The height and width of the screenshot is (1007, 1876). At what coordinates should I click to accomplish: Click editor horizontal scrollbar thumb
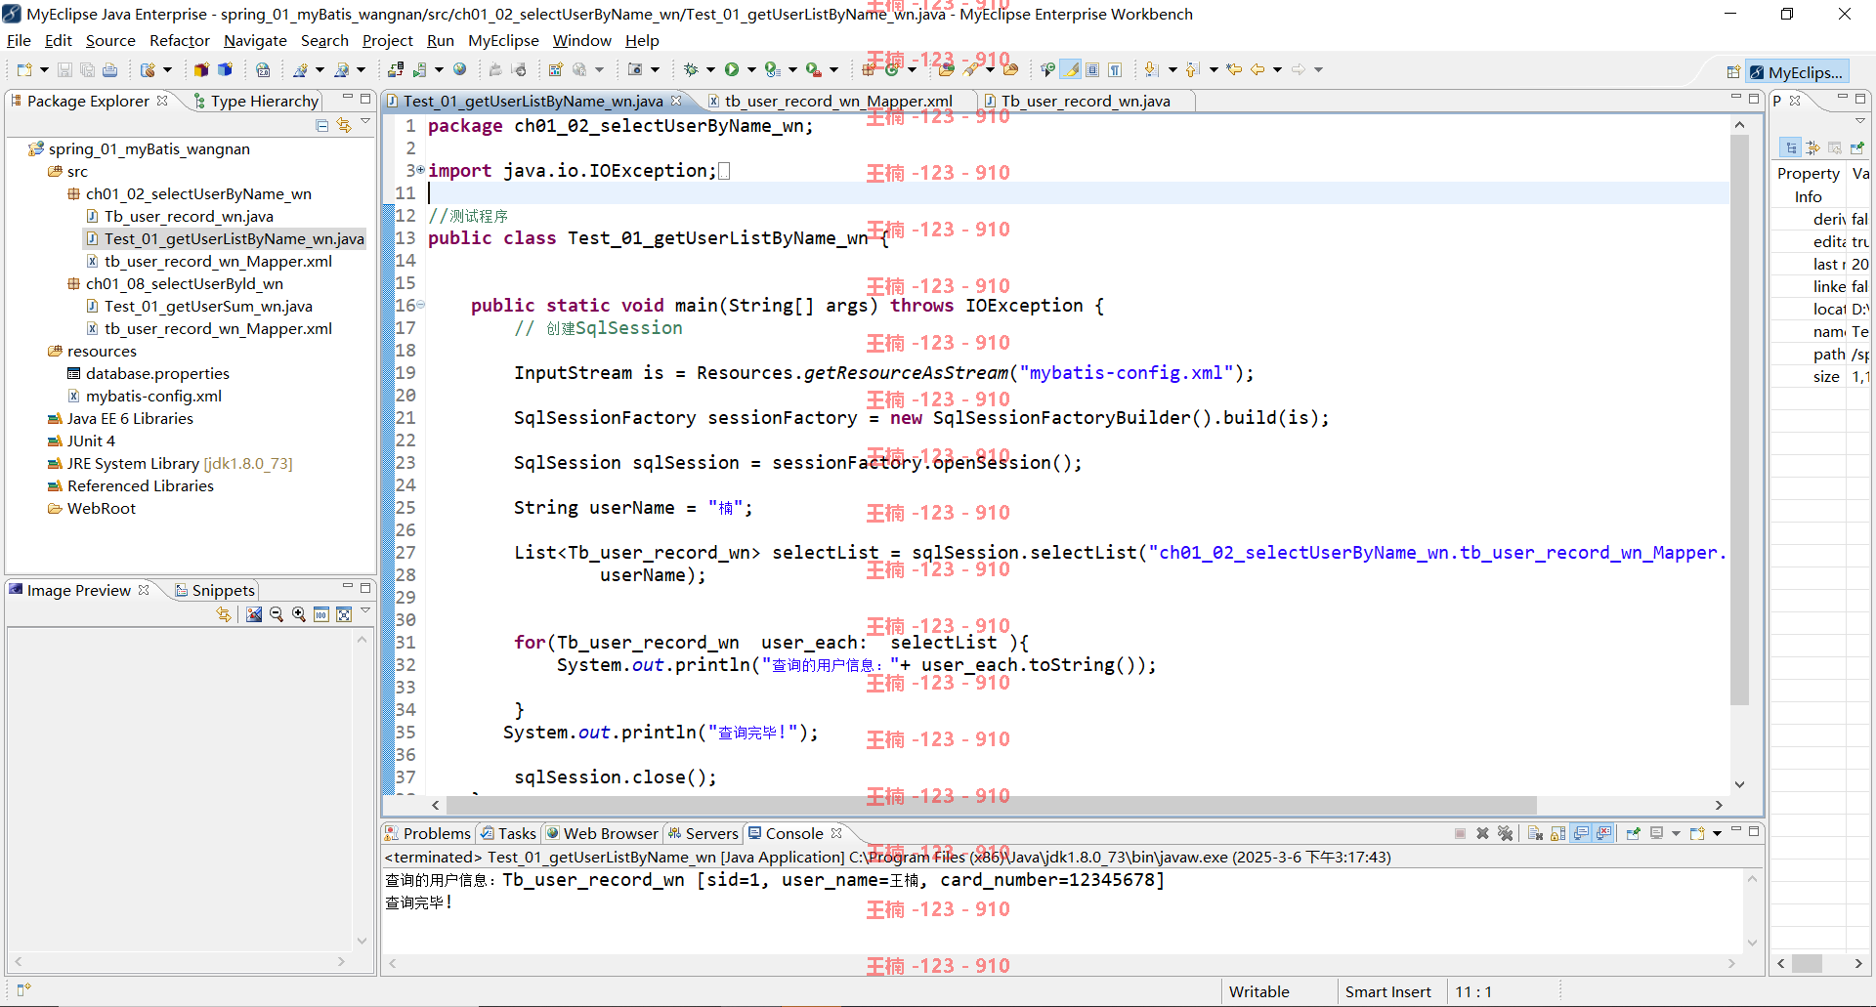click(x=992, y=805)
